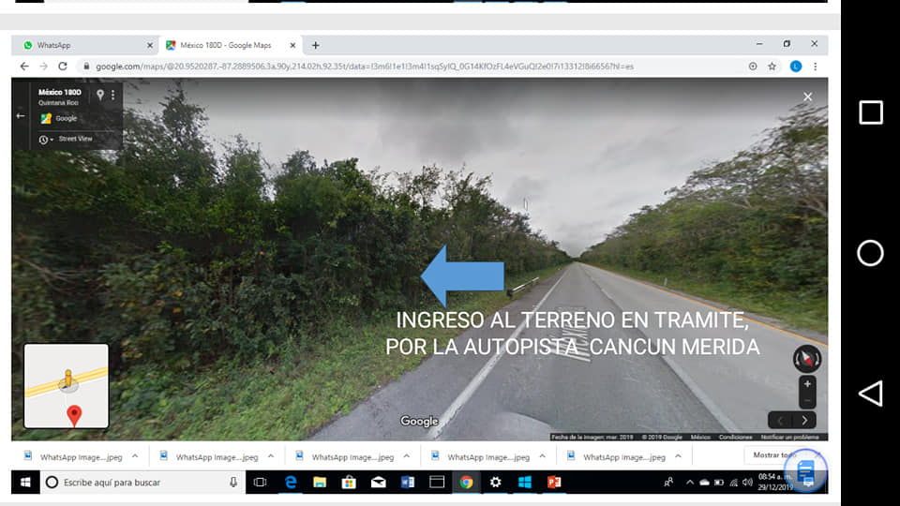Close Street View with the X button
Viewport: 900px width, 506px height.
point(807,97)
